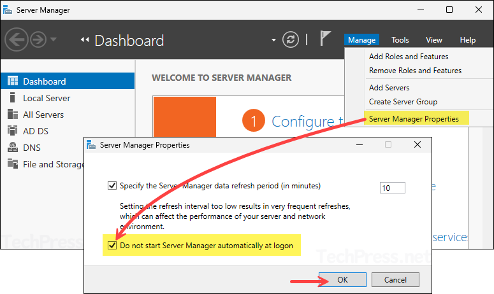Click the AD DS role icon
The image size is (494, 294).
[12, 130]
